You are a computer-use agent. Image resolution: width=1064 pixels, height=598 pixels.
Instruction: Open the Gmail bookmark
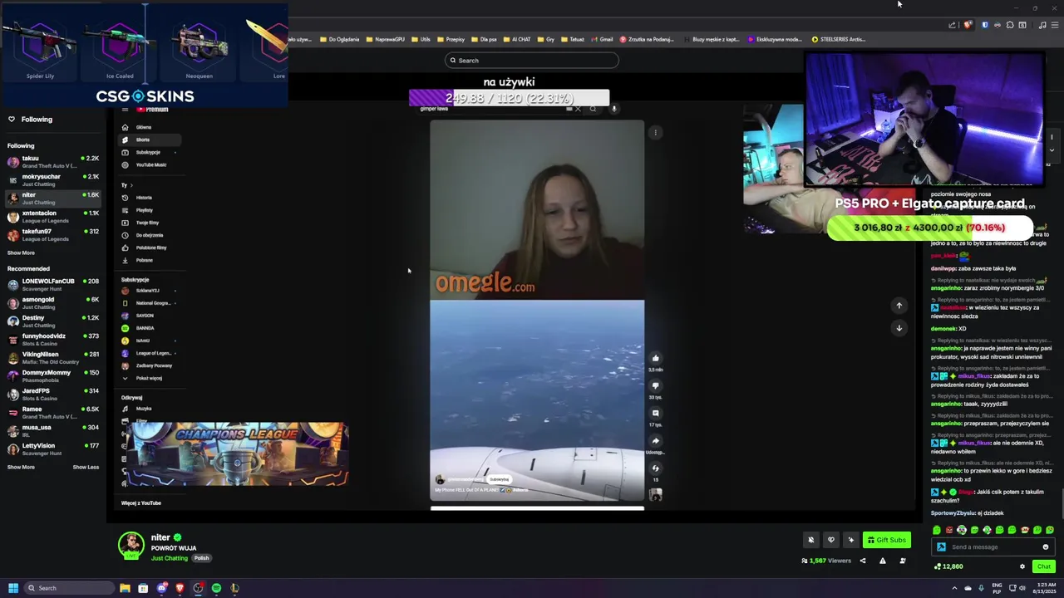pos(602,39)
